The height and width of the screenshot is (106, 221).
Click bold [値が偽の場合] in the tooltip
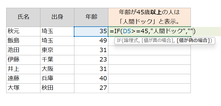pyautogui.click(x=193, y=41)
